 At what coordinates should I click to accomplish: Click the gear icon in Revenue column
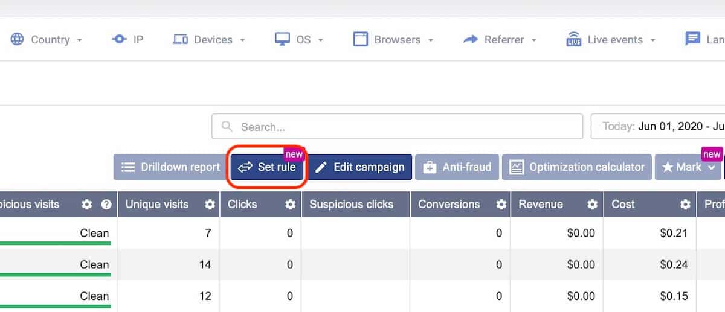593,205
